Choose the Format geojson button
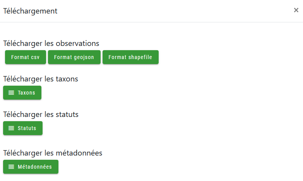The height and width of the screenshot is (181, 303). tap(74, 57)
